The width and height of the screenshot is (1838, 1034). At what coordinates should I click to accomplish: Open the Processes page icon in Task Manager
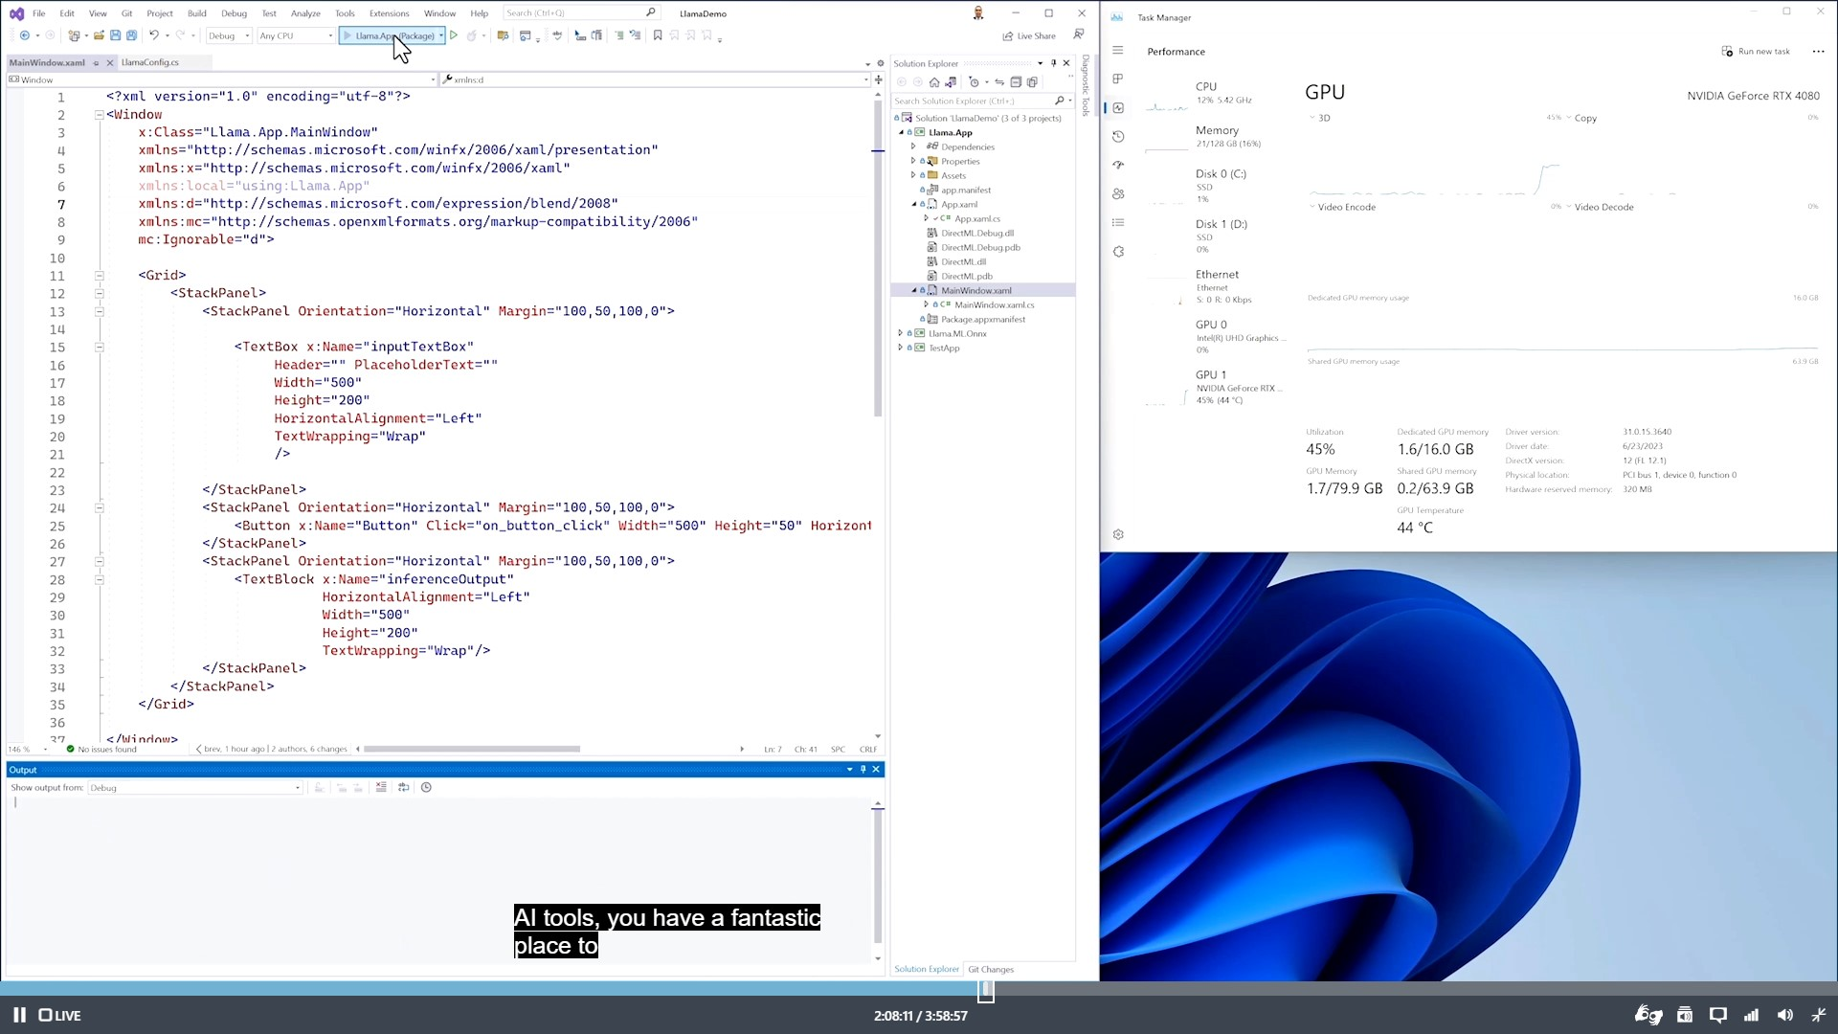[x=1117, y=79]
